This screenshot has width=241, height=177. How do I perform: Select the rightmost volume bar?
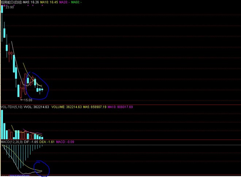click(42, 138)
